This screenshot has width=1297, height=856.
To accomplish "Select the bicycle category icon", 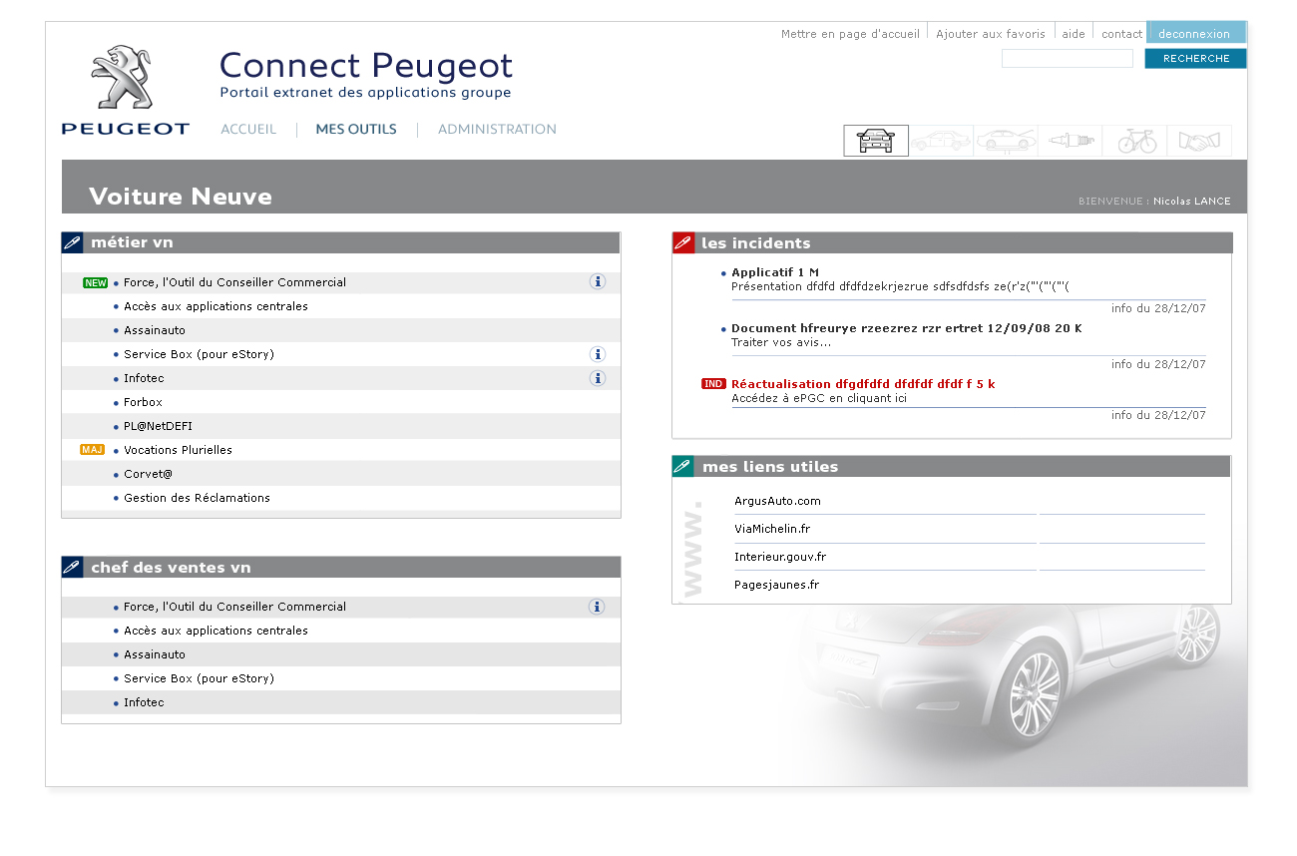I will click(1135, 141).
